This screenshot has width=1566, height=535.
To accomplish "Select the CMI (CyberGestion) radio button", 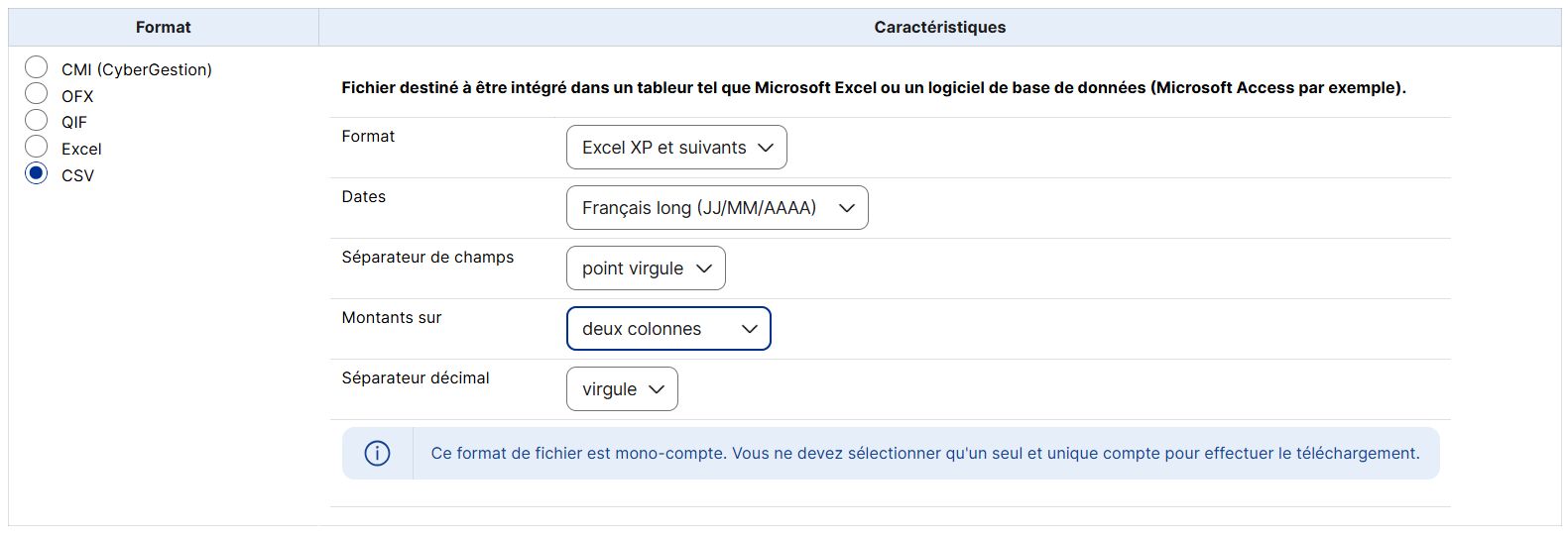I will pyautogui.click(x=37, y=67).
